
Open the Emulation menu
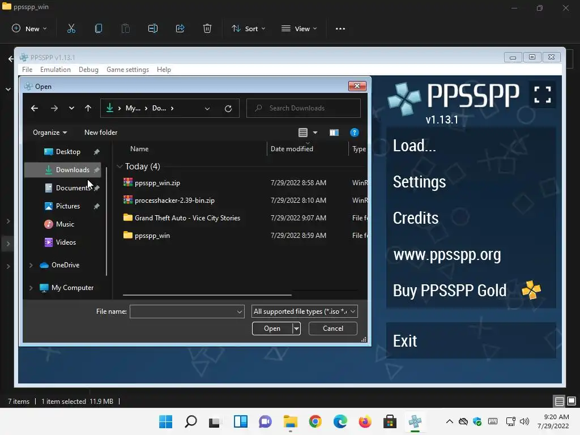[x=56, y=70]
